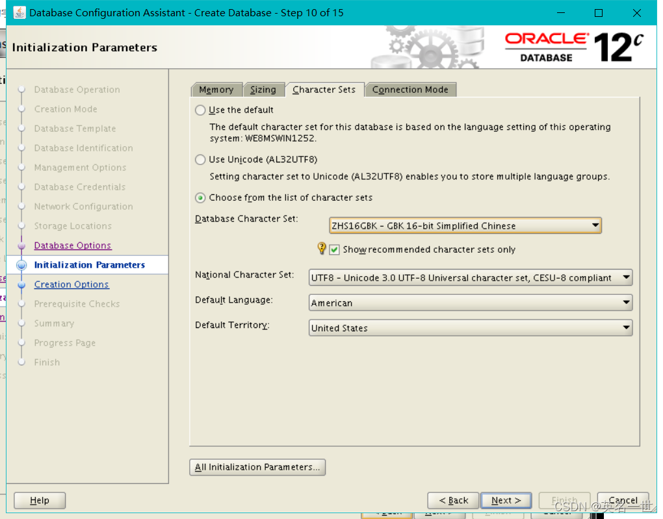Open the Database Options step link
663x519 pixels.
tap(73, 246)
